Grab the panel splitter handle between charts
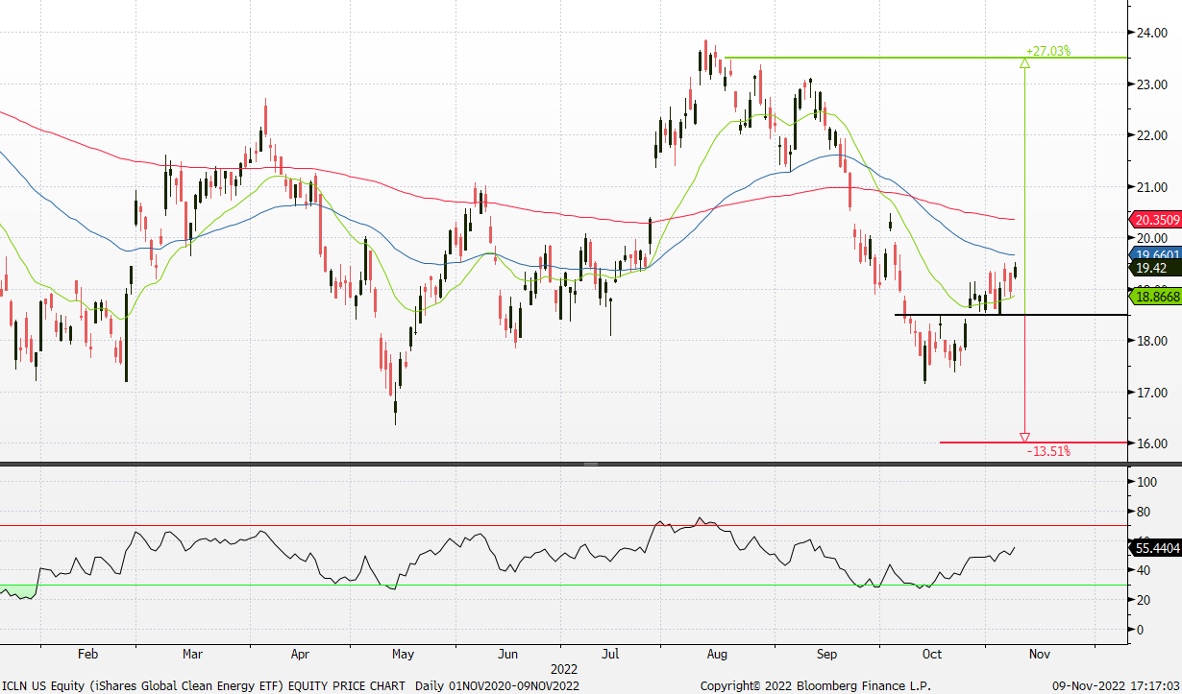 tap(591, 464)
